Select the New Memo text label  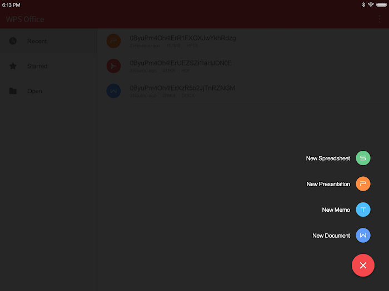[x=336, y=210]
